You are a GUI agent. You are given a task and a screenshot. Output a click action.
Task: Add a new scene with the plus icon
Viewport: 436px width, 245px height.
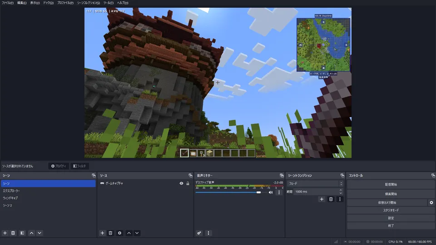tap(5, 233)
